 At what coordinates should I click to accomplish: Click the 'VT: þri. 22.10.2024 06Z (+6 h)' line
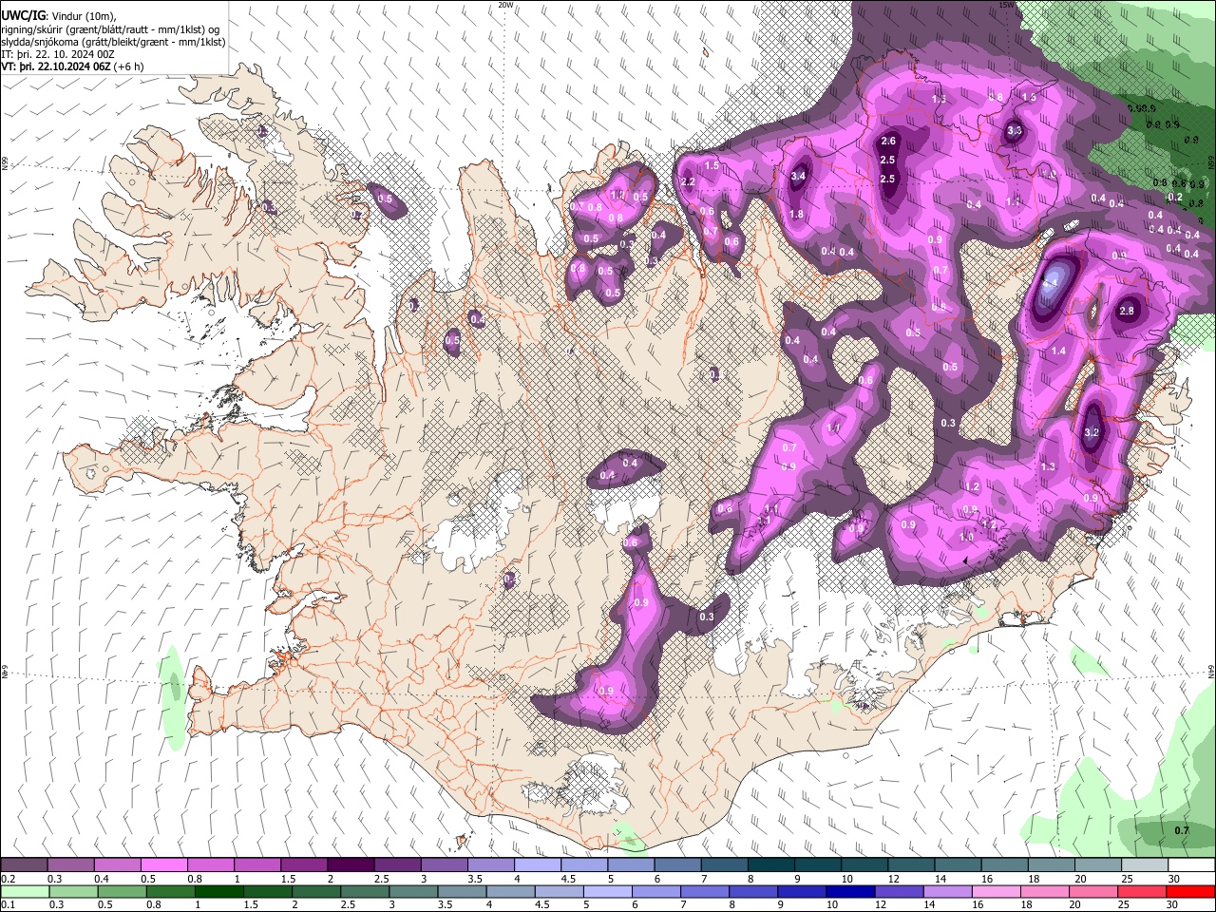point(73,66)
